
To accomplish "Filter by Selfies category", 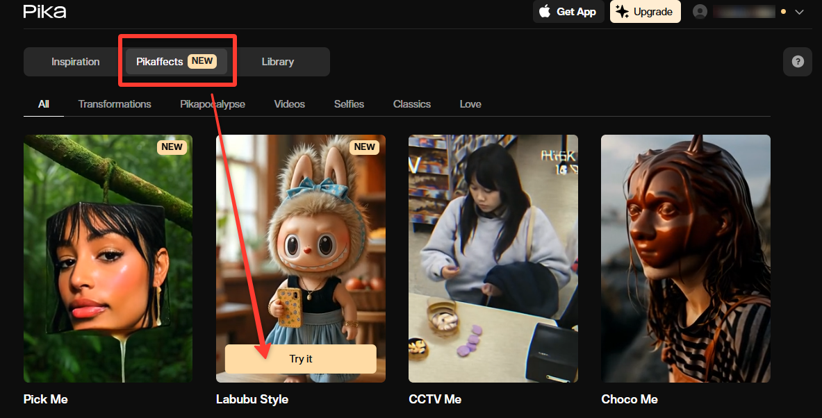I will [x=349, y=104].
